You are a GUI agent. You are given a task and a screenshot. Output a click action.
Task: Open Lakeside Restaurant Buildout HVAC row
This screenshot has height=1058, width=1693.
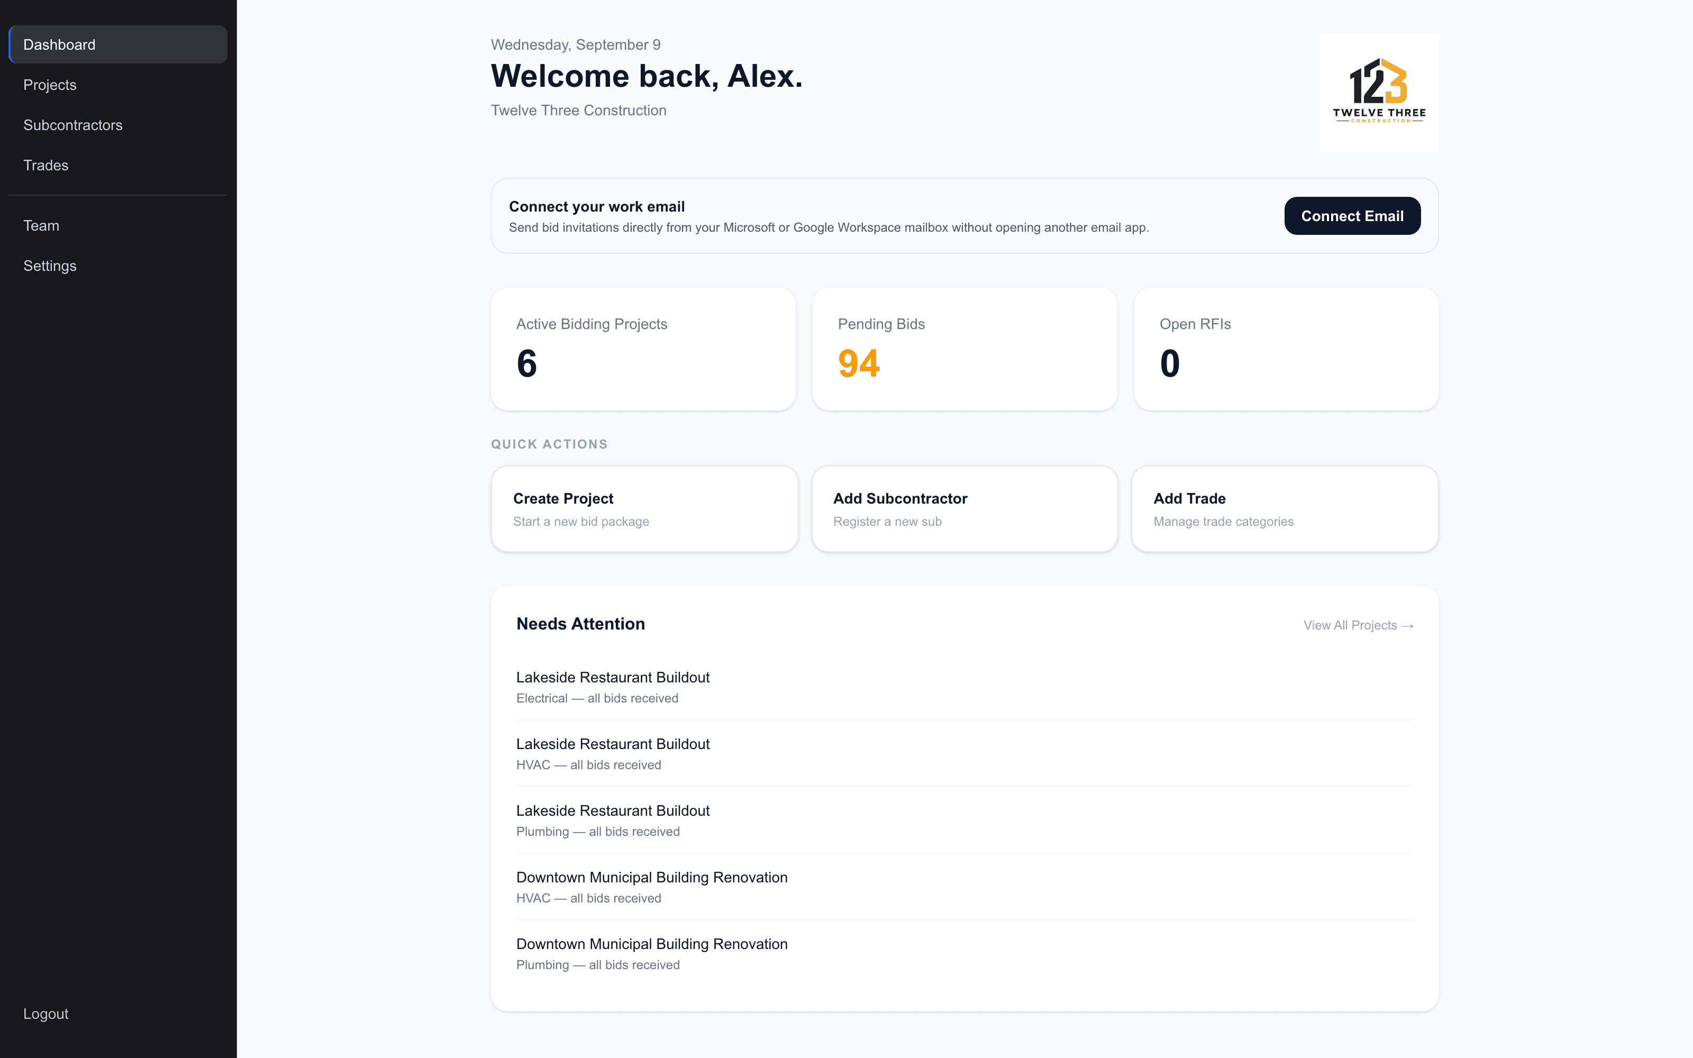click(x=964, y=754)
